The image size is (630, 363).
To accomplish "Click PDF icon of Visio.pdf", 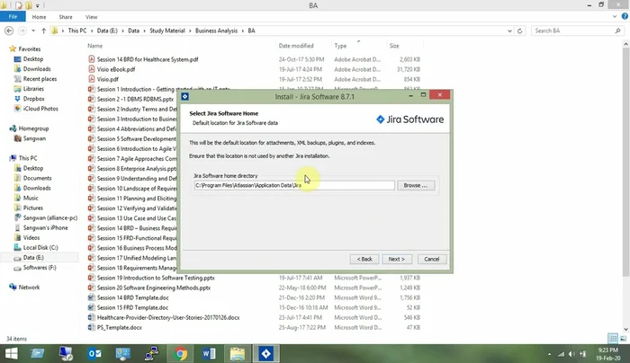I will tap(92, 79).
